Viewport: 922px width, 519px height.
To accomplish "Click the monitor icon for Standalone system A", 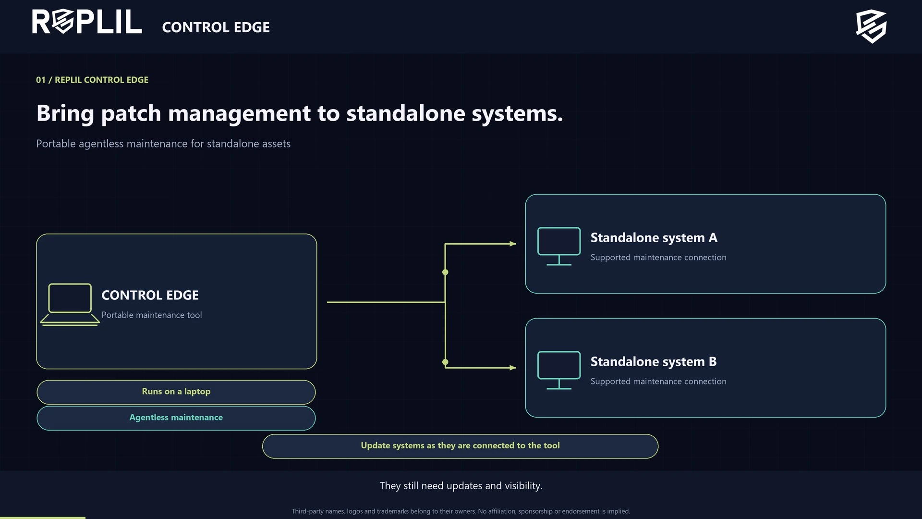I will tap(559, 246).
